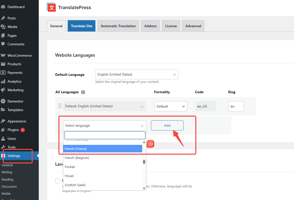This screenshot has height=200, width=294.
Task: Open the Formality dropdown
Action: coord(170,106)
